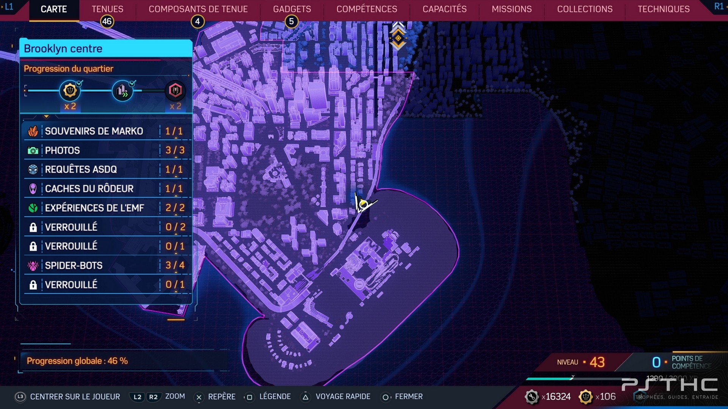
Task: Select the SPIDER-BOTS row
Action: [107, 265]
